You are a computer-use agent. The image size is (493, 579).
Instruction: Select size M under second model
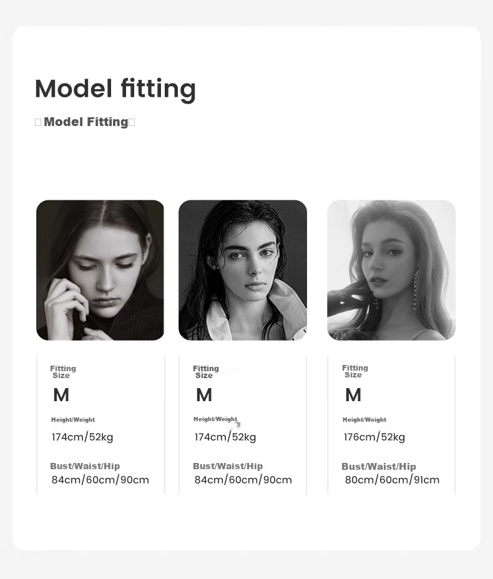tap(204, 395)
